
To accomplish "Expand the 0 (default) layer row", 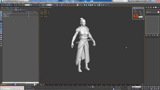I will tap(3, 13).
